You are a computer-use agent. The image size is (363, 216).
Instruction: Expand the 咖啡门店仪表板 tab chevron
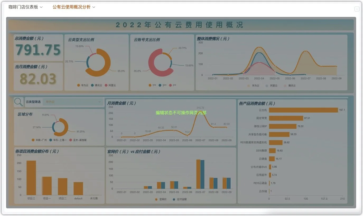pos(41,7)
